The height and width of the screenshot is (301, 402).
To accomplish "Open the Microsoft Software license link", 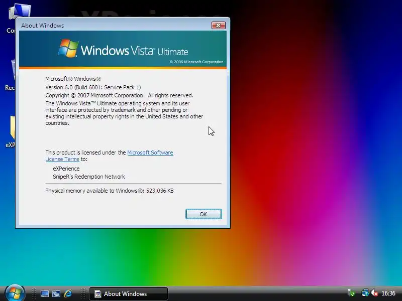I will click(x=150, y=153).
